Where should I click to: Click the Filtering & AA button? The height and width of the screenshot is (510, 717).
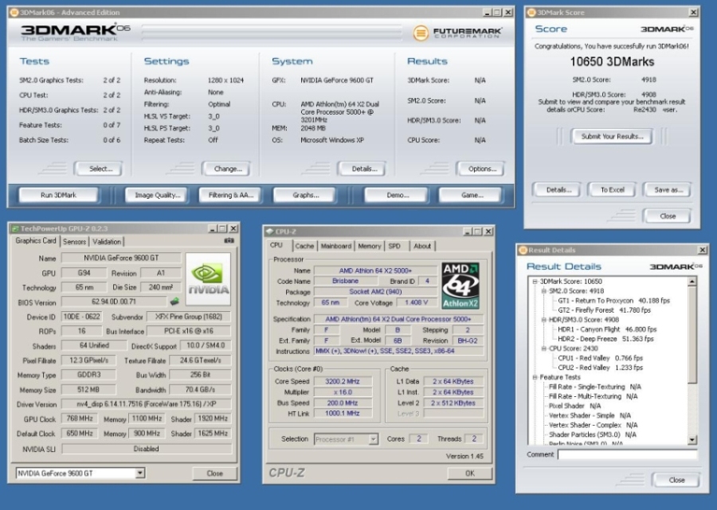tap(230, 195)
